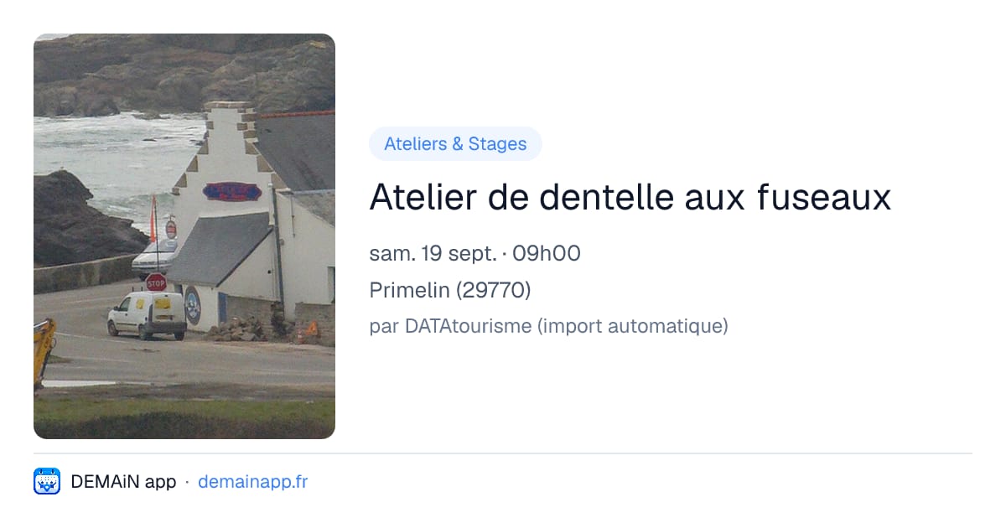The image size is (1006, 528).
Task: Select the Ateliers & Stages category tag
Action: [x=455, y=144]
